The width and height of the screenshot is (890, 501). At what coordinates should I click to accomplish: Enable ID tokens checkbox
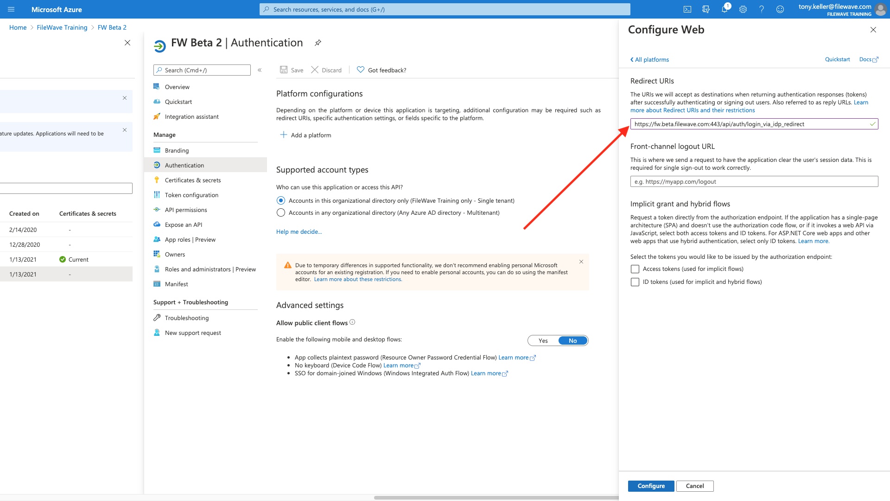coord(635,282)
